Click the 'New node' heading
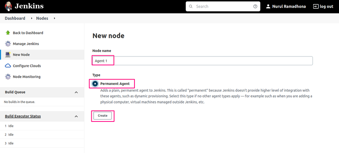Image resolution: width=339 pixels, height=153 pixels. point(108,36)
